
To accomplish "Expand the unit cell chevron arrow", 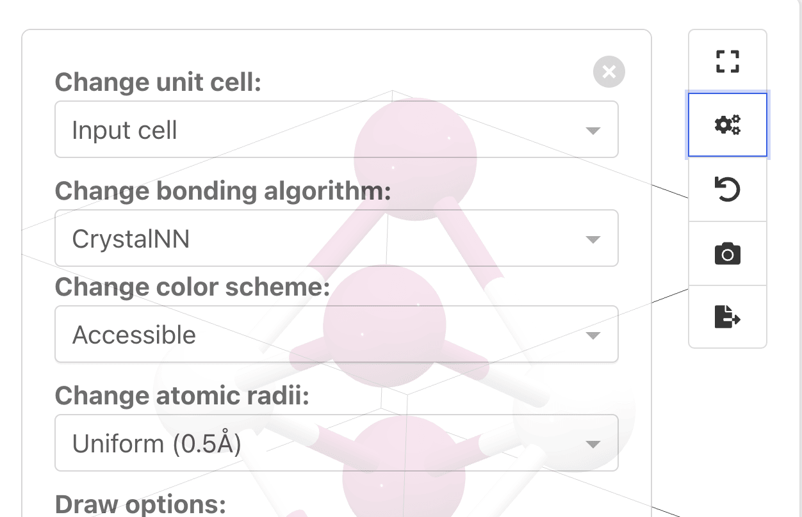I will [x=593, y=129].
